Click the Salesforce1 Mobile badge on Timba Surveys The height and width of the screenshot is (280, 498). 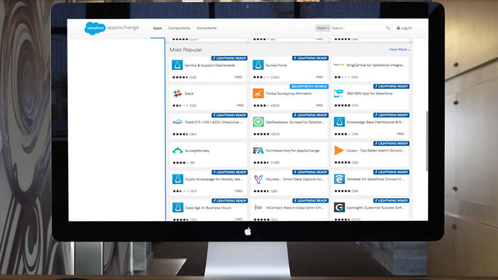coord(309,86)
